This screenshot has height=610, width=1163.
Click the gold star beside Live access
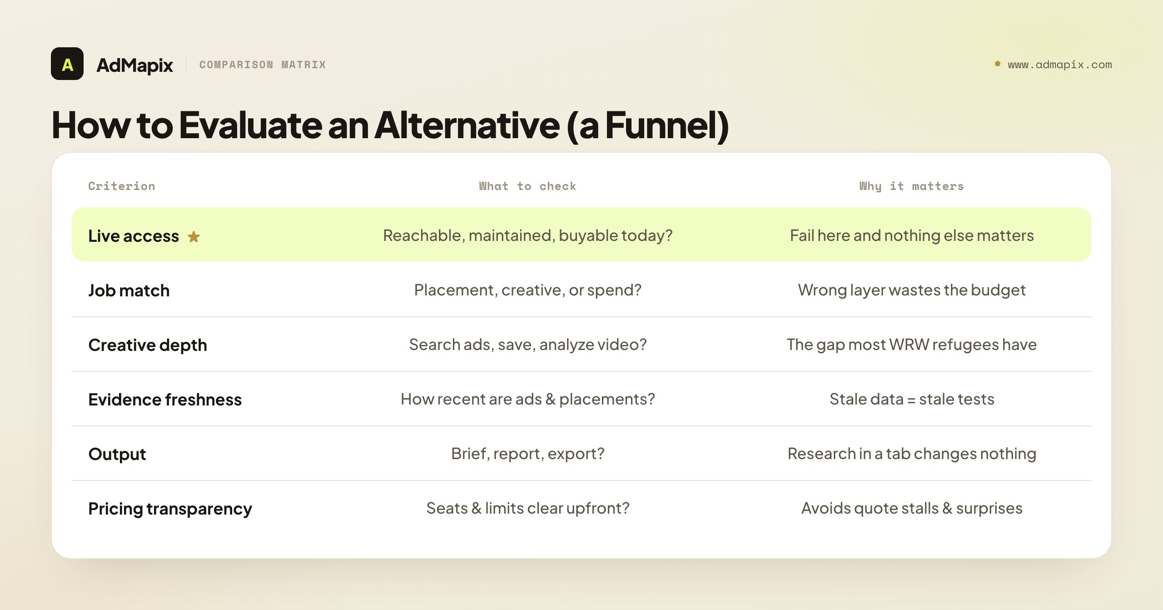pyautogui.click(x=194, y=236)
